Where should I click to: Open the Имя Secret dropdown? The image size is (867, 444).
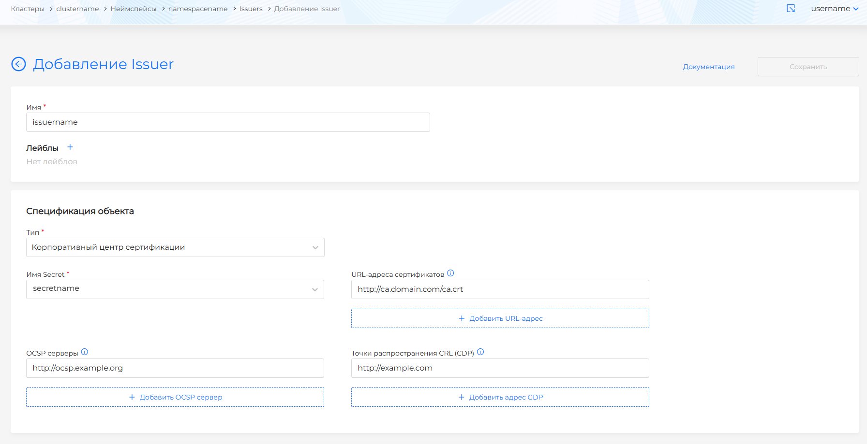point(175,289)
